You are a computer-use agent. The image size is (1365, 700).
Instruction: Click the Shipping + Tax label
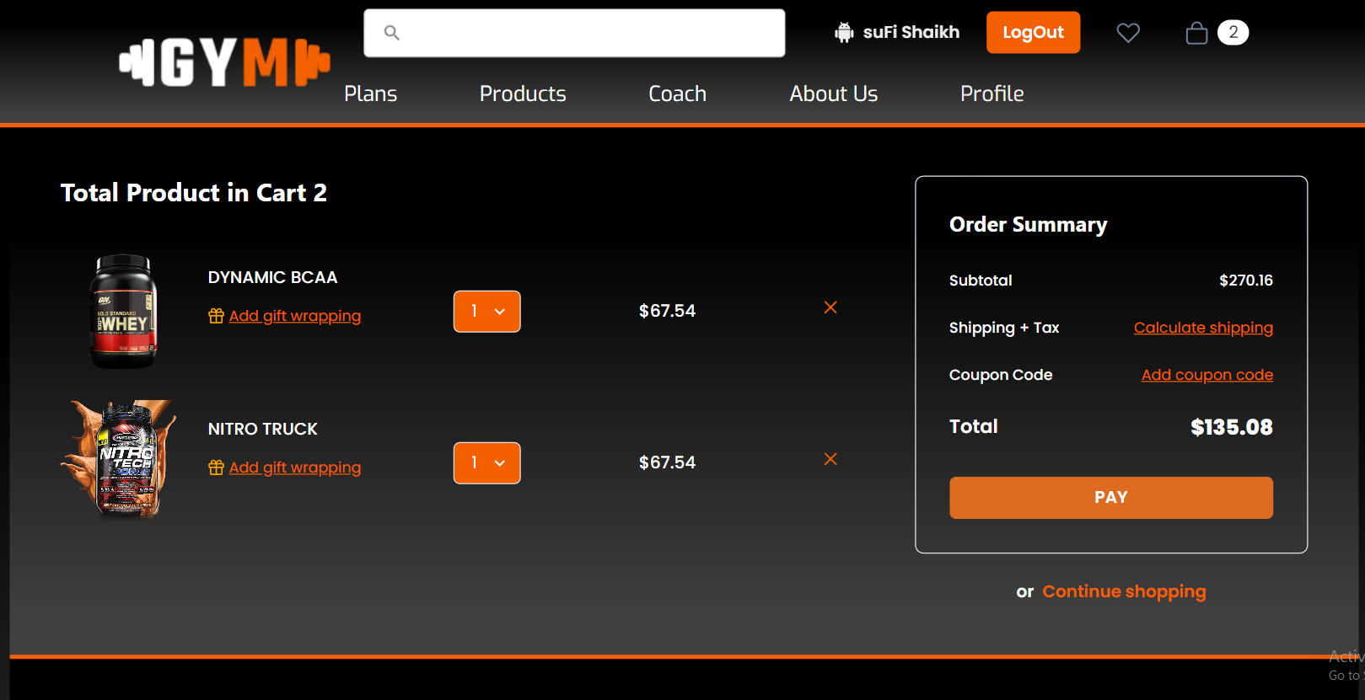click(x=1004, y=328)
